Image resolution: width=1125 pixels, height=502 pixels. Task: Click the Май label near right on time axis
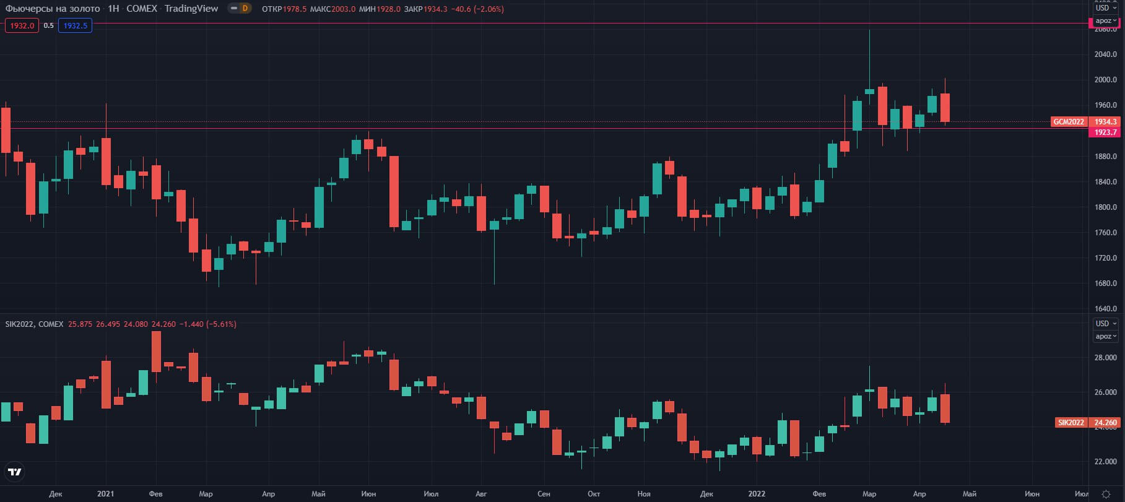(970, 493)
